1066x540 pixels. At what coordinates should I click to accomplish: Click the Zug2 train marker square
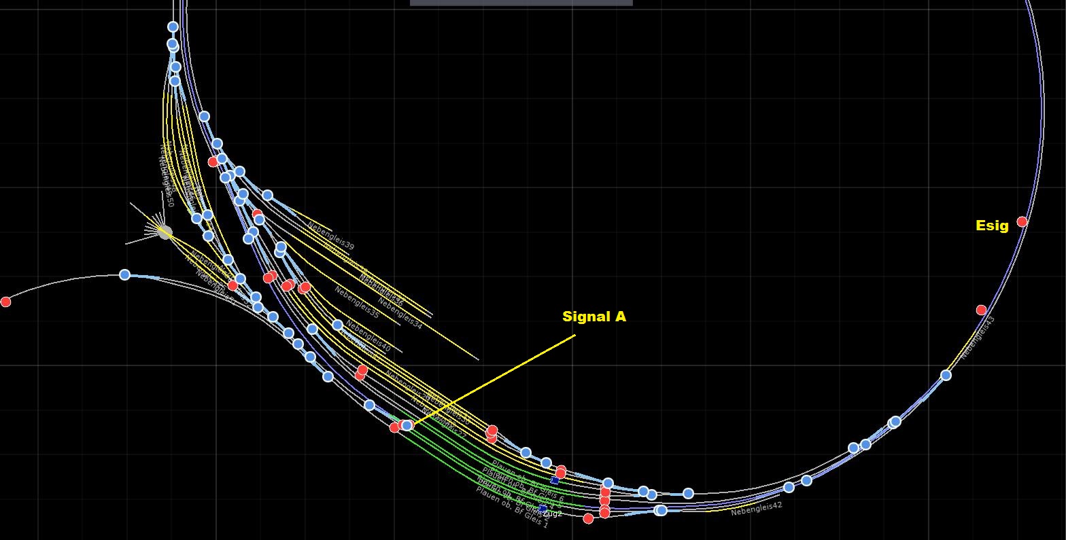click(x=543, y=508)
